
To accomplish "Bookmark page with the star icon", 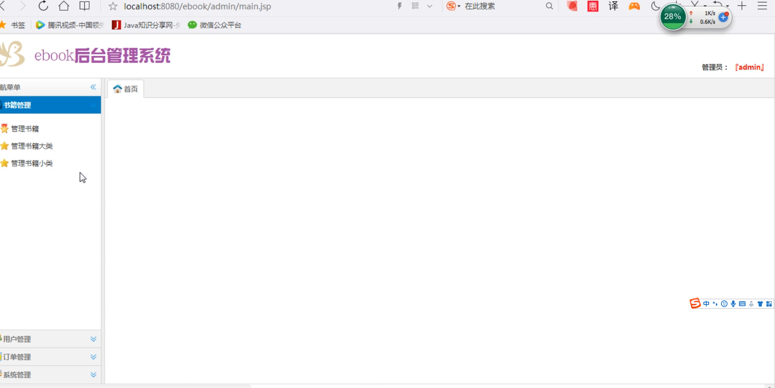I will (x=113, y=7).
